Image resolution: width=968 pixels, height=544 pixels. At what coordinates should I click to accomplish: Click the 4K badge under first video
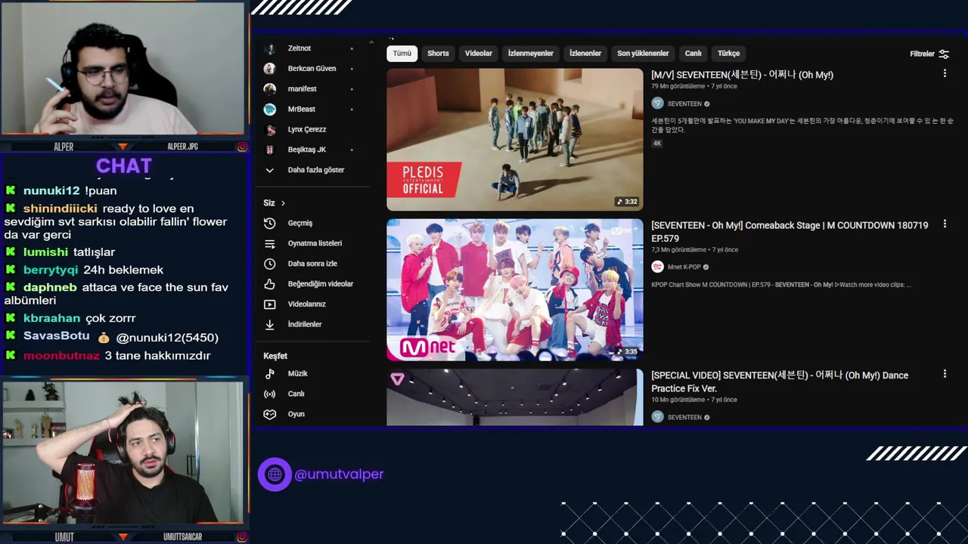point(657,144)
